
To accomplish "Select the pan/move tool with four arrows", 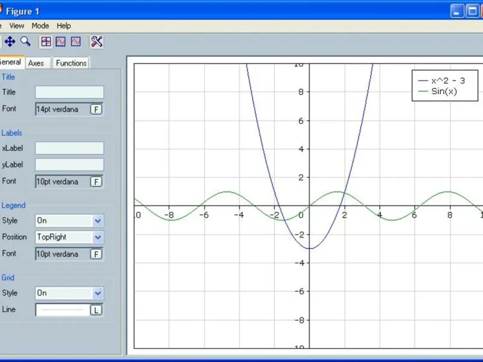I will click(10, 42).
